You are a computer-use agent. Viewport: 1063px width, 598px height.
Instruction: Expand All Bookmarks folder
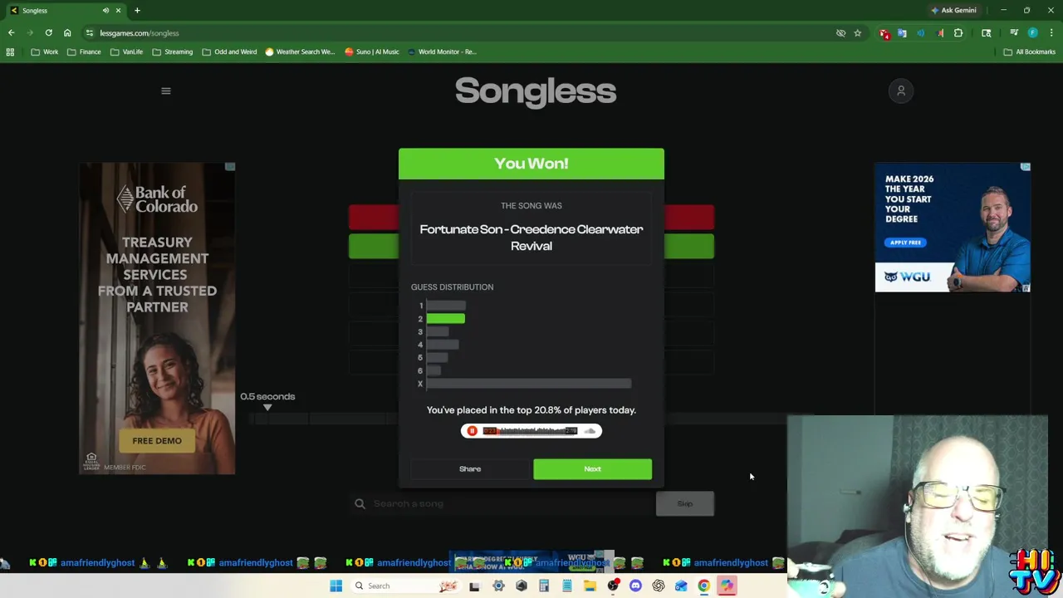[1029, 51]
